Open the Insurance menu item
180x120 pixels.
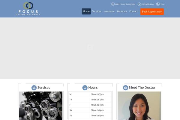[109, 11]
